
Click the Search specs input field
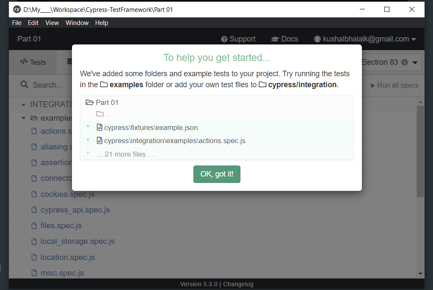(47, 85)
